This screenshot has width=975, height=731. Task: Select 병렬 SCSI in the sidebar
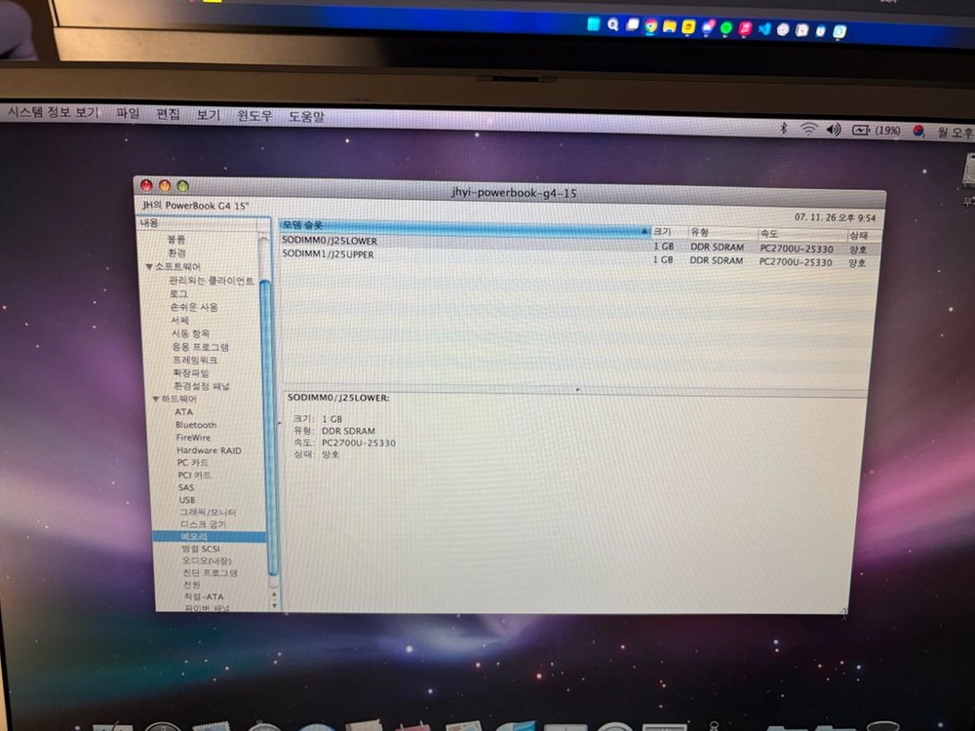click(x=200, y=548)
